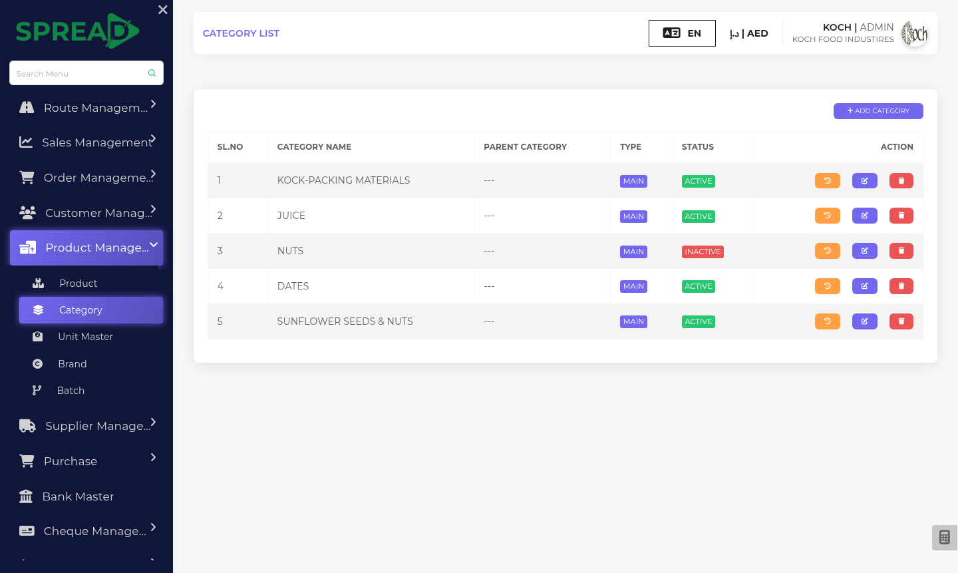Switch language using the EN button

click(x=682, y=33)
